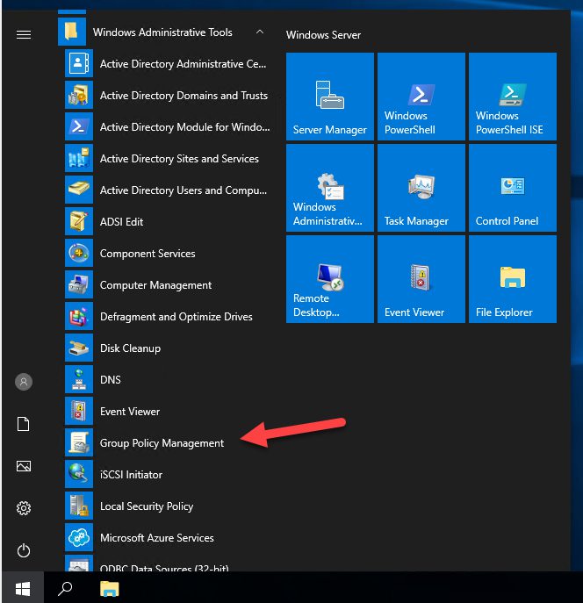Open Settings gear in Start sidebar

point(24,508)
